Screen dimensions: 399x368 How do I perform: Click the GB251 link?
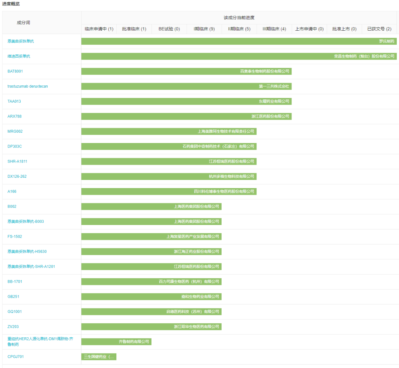pyautogui.click(x=14, y=296)
